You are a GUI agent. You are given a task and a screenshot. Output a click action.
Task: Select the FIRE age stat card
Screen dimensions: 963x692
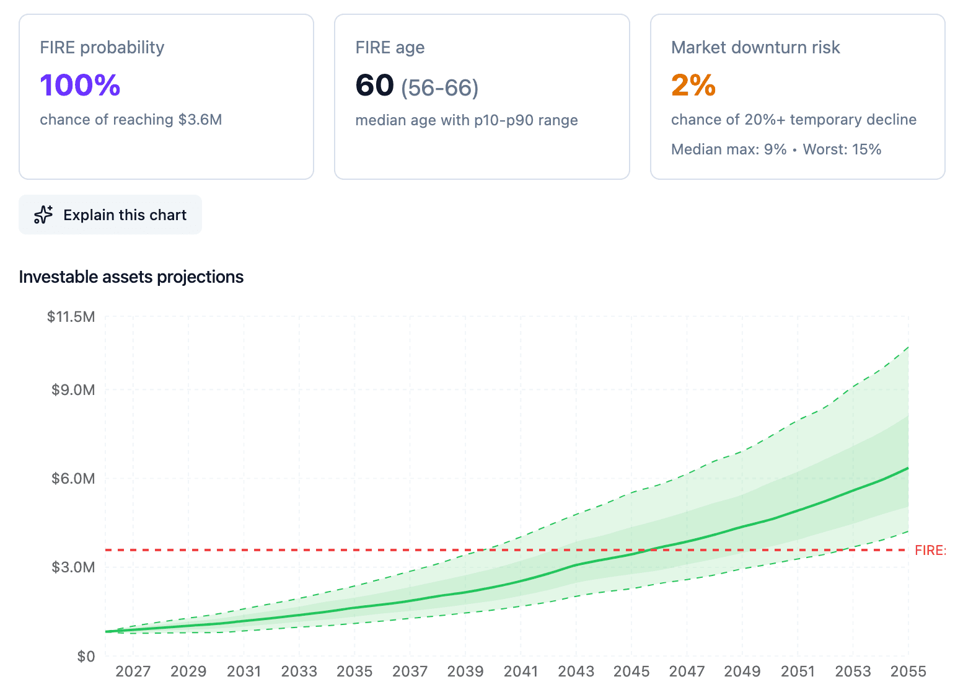pyautogui.click(x=481, y=96)
